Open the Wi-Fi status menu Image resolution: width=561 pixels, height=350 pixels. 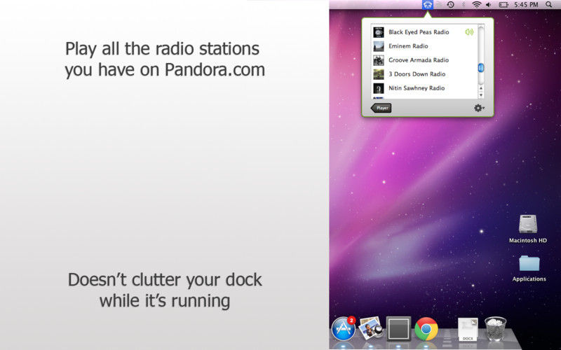[477, 5]
